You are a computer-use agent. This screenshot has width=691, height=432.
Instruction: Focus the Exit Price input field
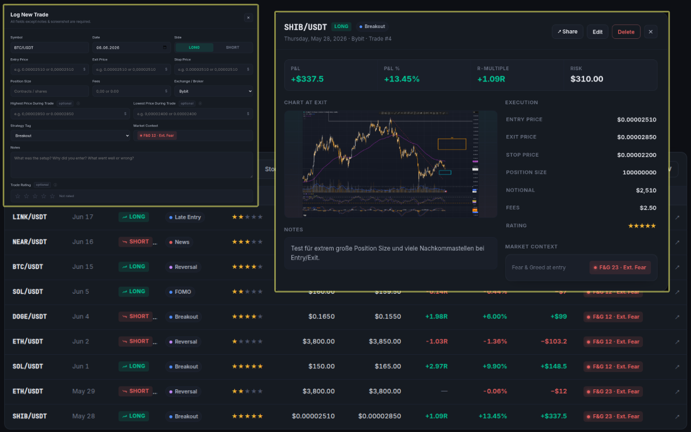pyautogui.click(x=131, y=69)
